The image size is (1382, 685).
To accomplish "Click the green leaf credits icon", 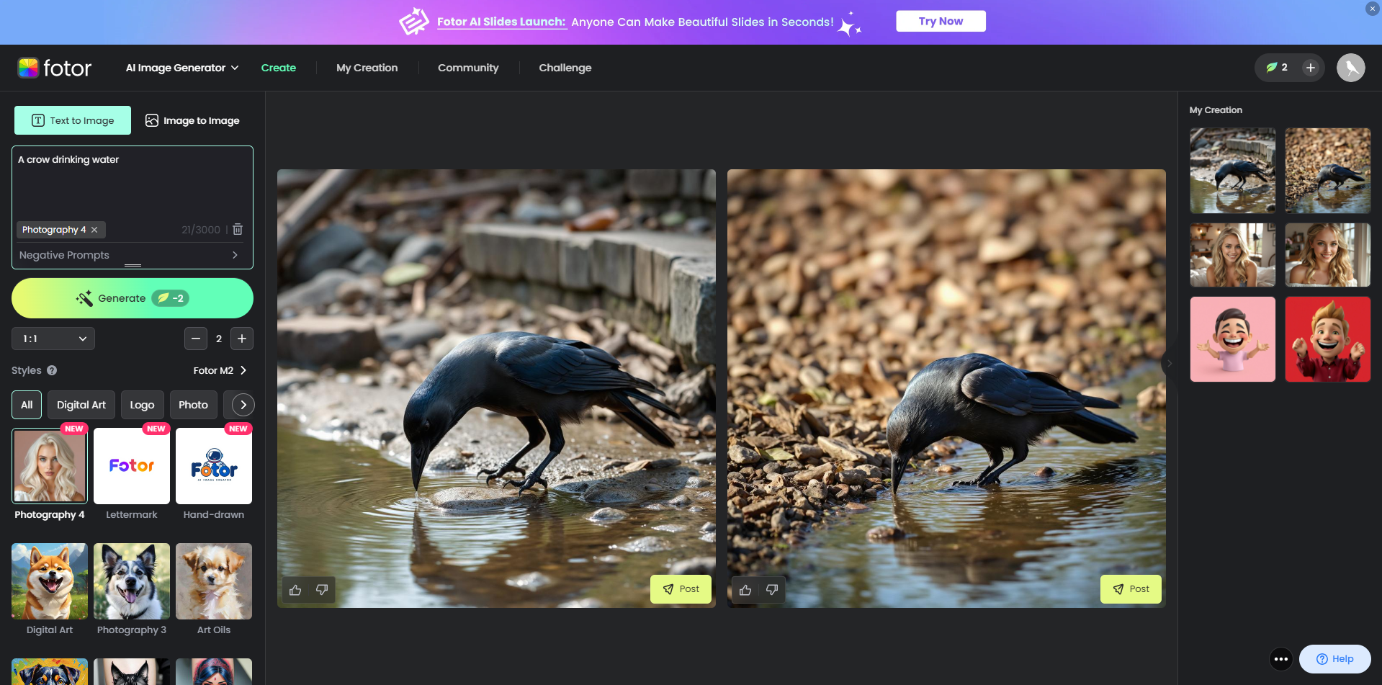I will click(1272, 68).
